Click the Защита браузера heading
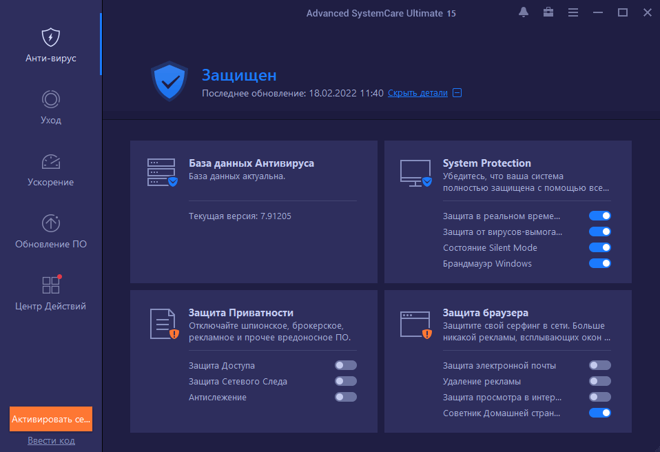660x452 pixels. 485,313
